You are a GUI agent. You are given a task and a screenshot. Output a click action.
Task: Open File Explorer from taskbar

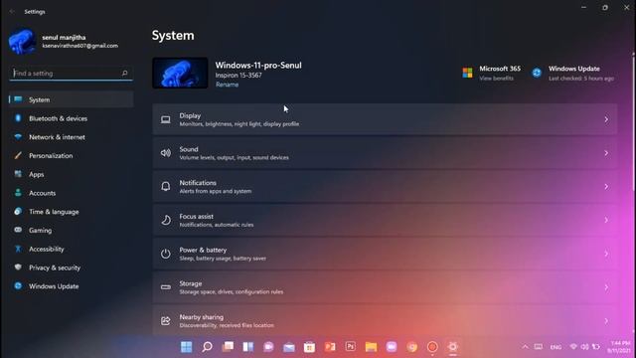click(371, 347)
